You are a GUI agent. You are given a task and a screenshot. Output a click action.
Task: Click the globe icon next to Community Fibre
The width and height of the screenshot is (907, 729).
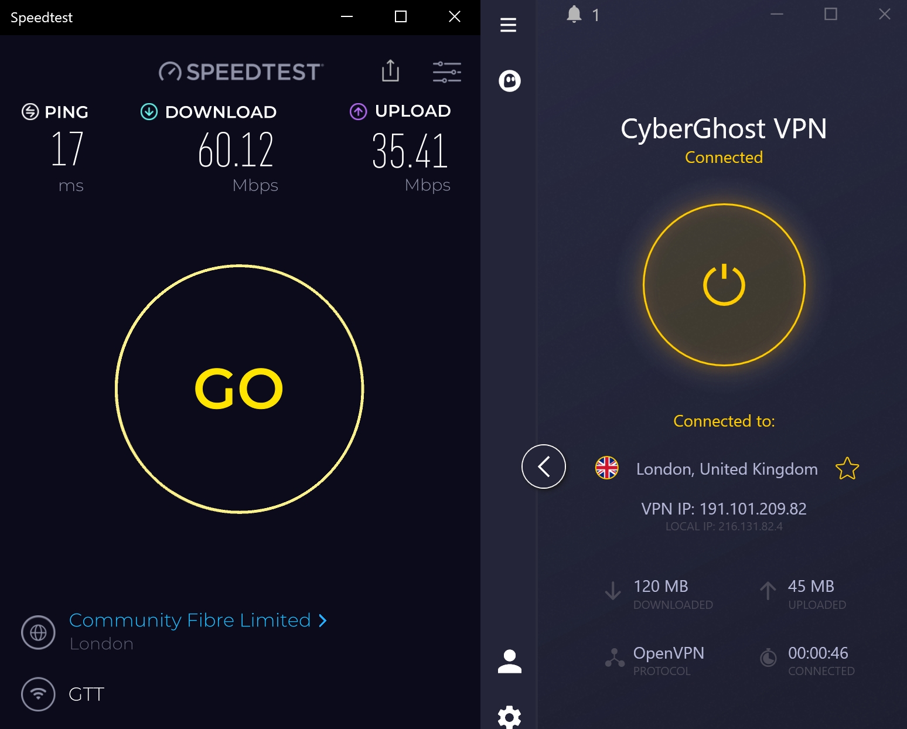37,632
